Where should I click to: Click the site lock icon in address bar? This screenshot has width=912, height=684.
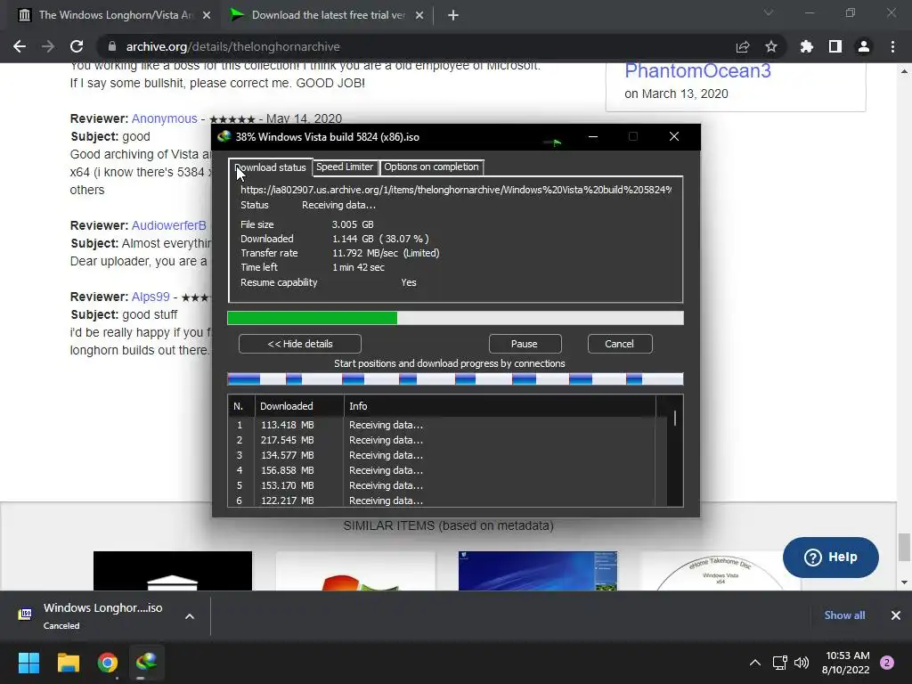112,46
